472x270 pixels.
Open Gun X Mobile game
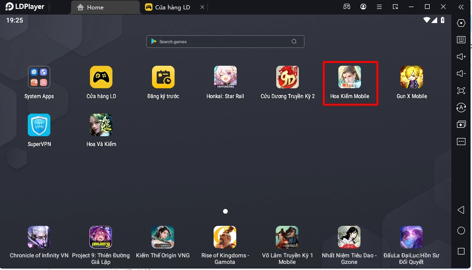(x=411, y=77)
